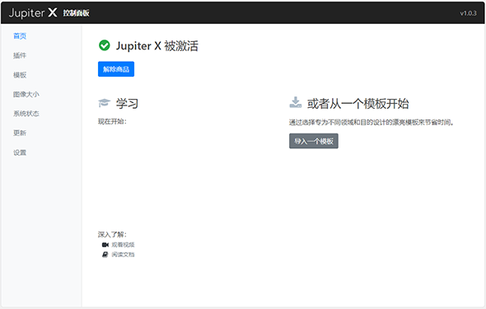Click the video camera icon
This screenshot has height=309, width=486.
tap(105, 245)
